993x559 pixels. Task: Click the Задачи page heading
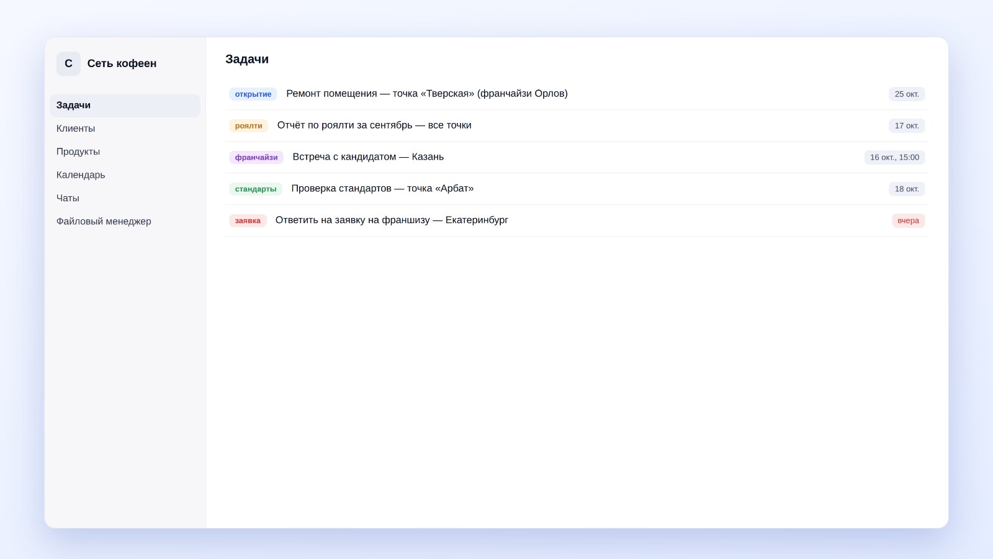coord(247,59)
